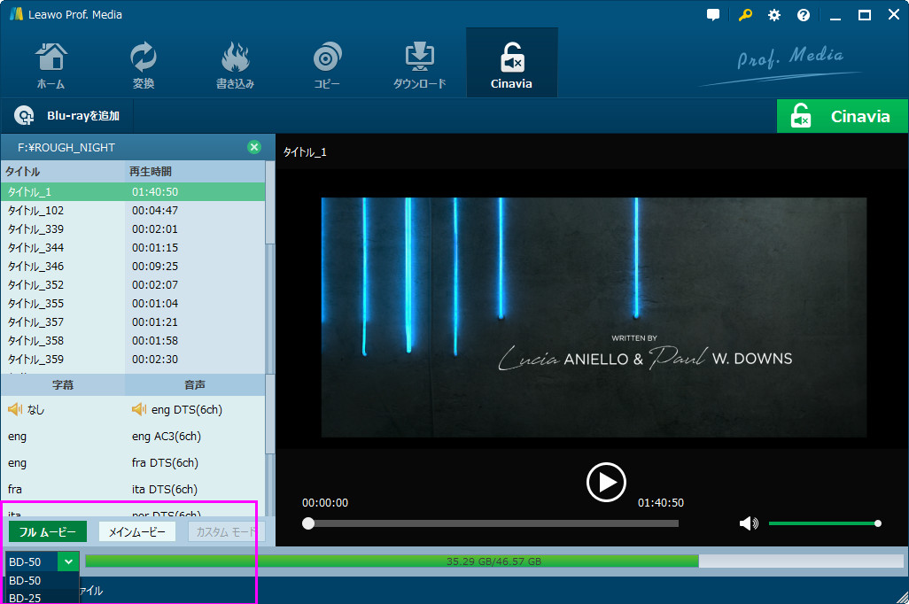The width and height of the screenshot is (909, 604).
Task: Choose BD-50 from dropdown list
Action: coord(42,580)
